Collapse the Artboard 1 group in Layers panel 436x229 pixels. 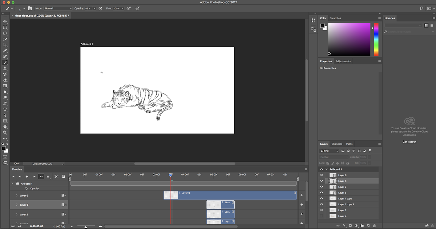tap(326, 169)
